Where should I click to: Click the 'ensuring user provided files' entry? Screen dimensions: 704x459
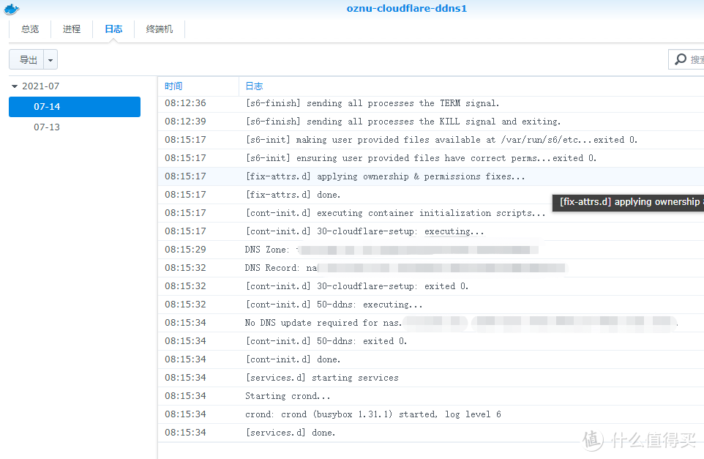[431, 158]
